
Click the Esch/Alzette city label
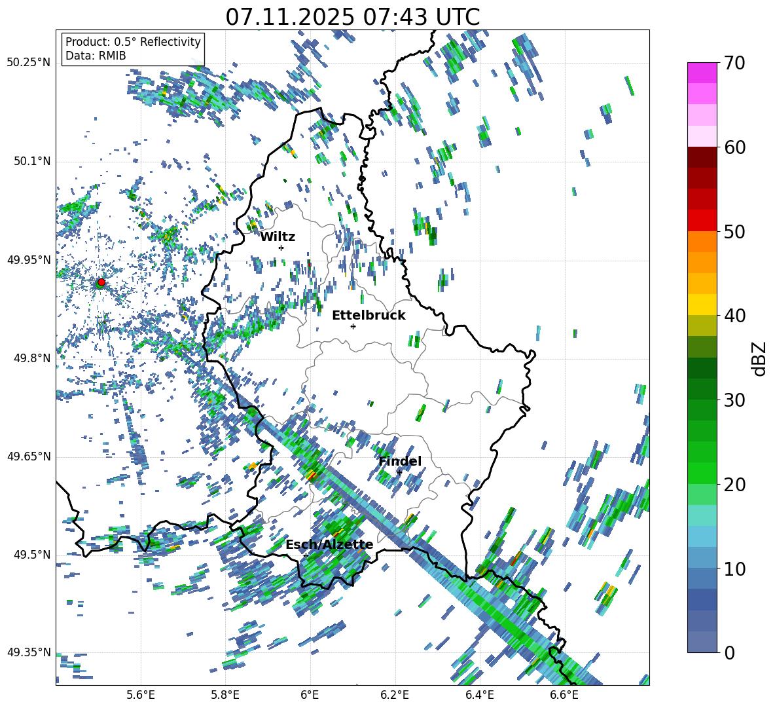[329, 545]
